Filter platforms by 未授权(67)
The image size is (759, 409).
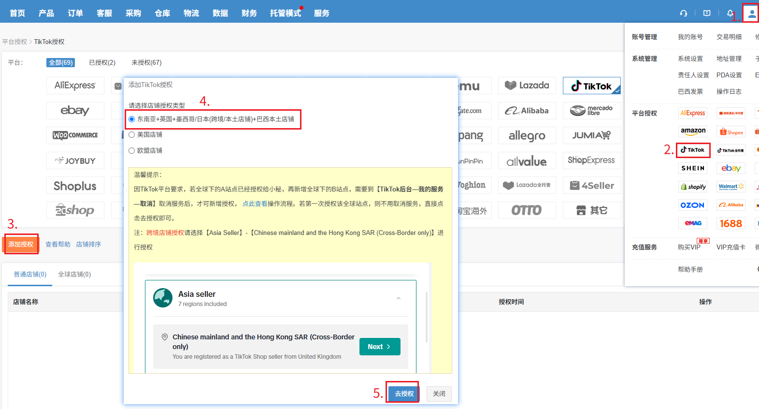(146, 62)
